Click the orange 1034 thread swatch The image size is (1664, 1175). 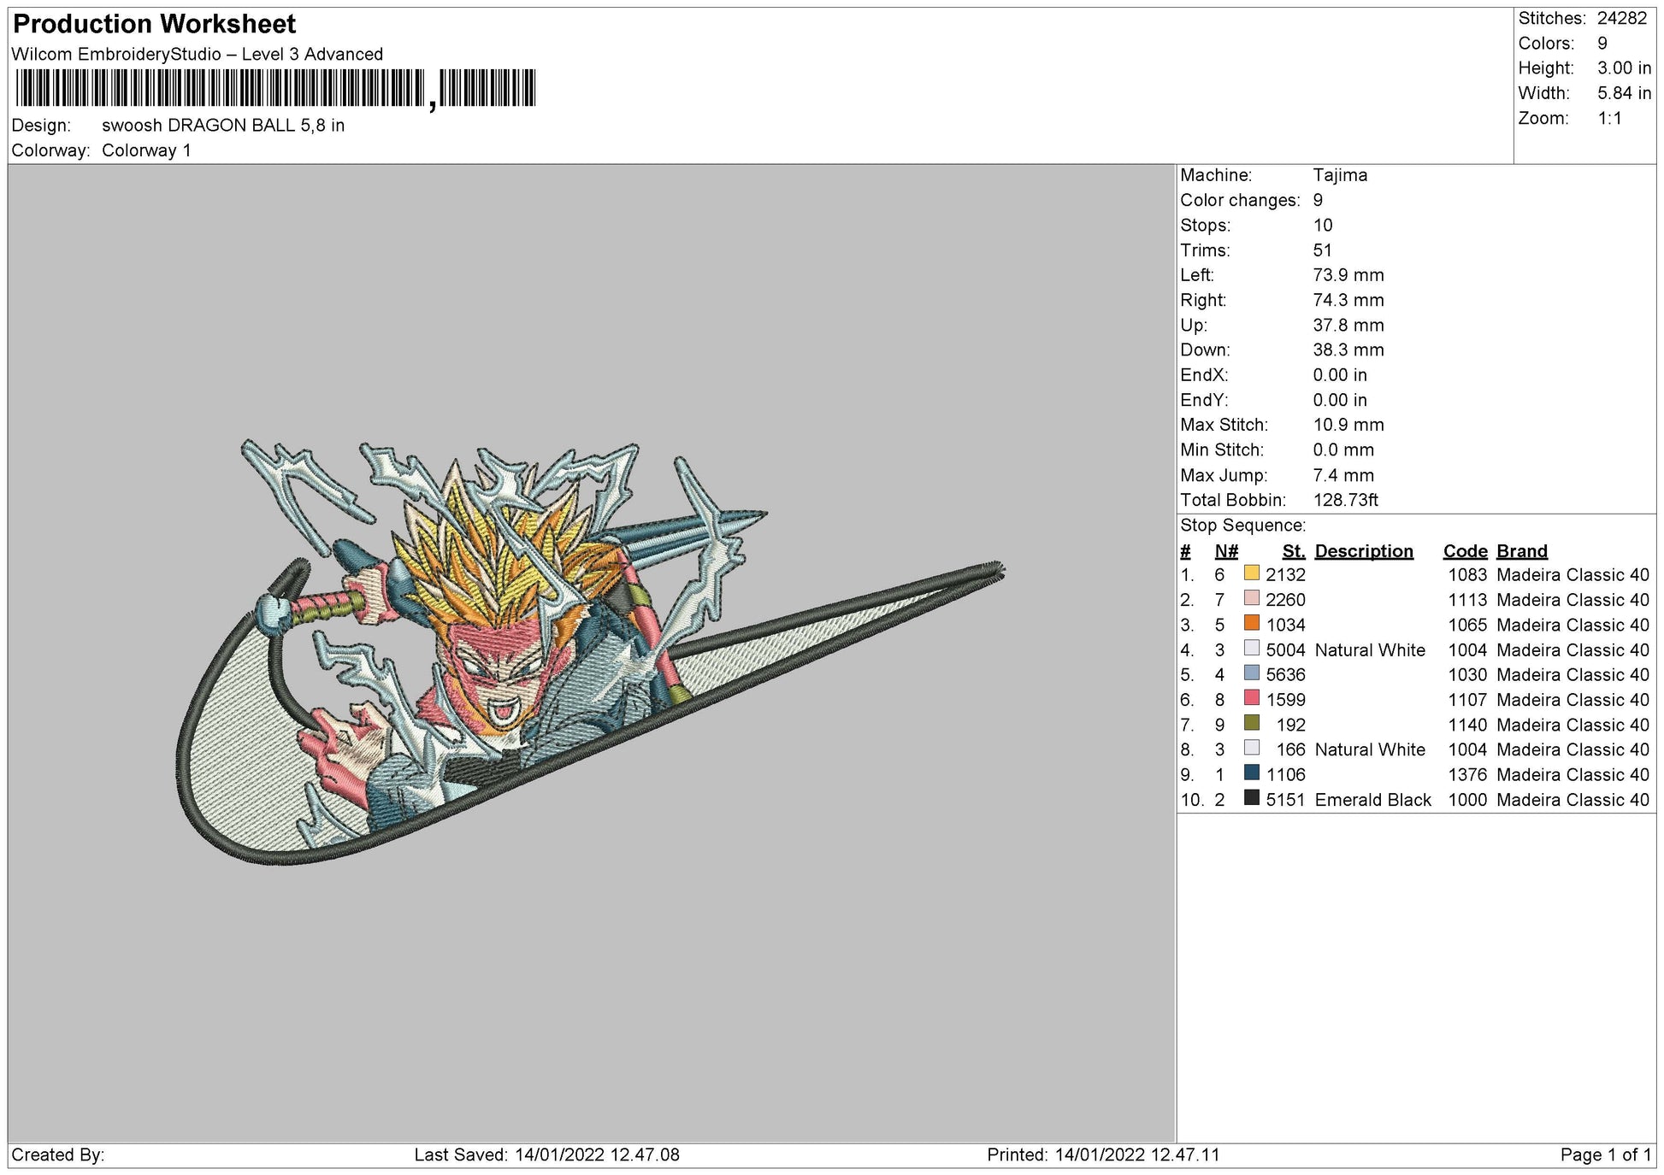click(1251, 623)
